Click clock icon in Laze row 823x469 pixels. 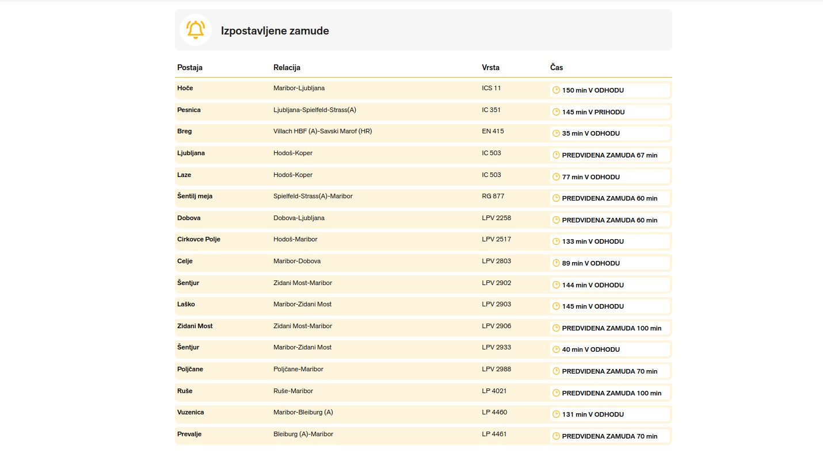click(x=556, y=177)
